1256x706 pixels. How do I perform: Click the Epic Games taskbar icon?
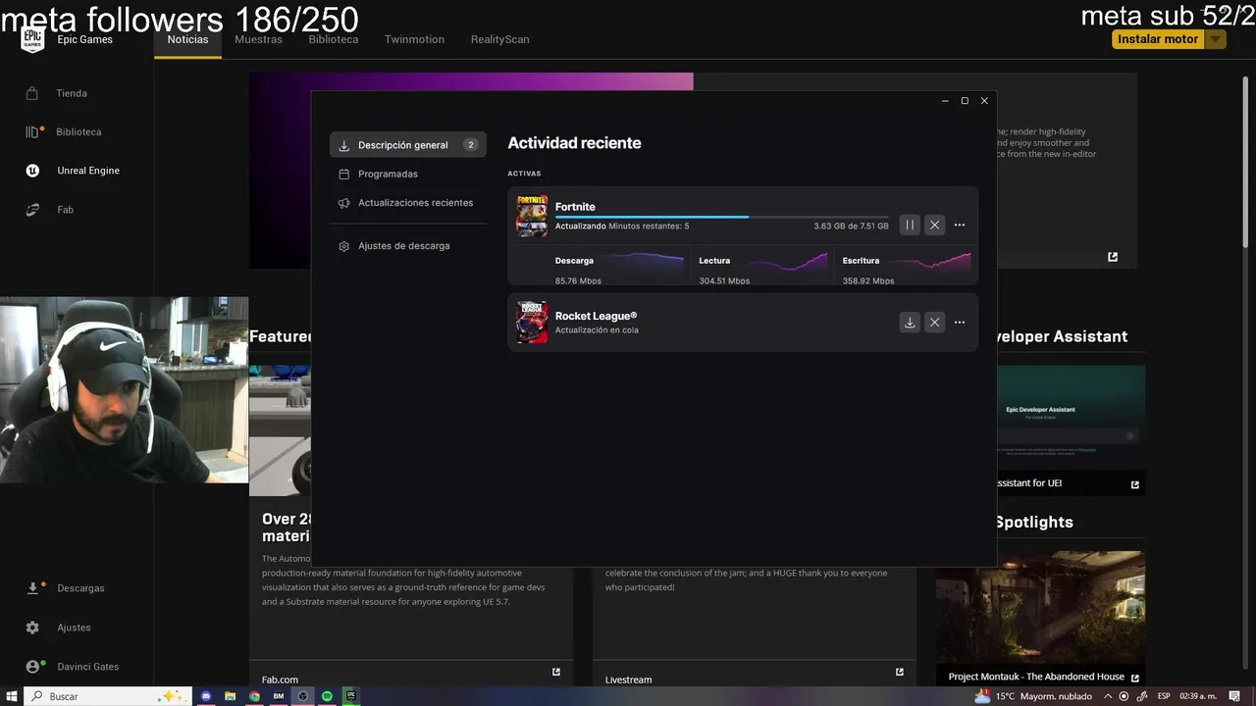click(350, 696)
